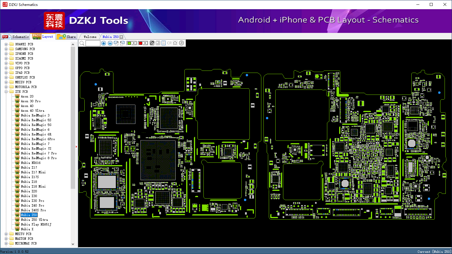Expand the SAMSUNG PCB folder
This screenshot has height=254, width=452.
(x=6, y=49)
